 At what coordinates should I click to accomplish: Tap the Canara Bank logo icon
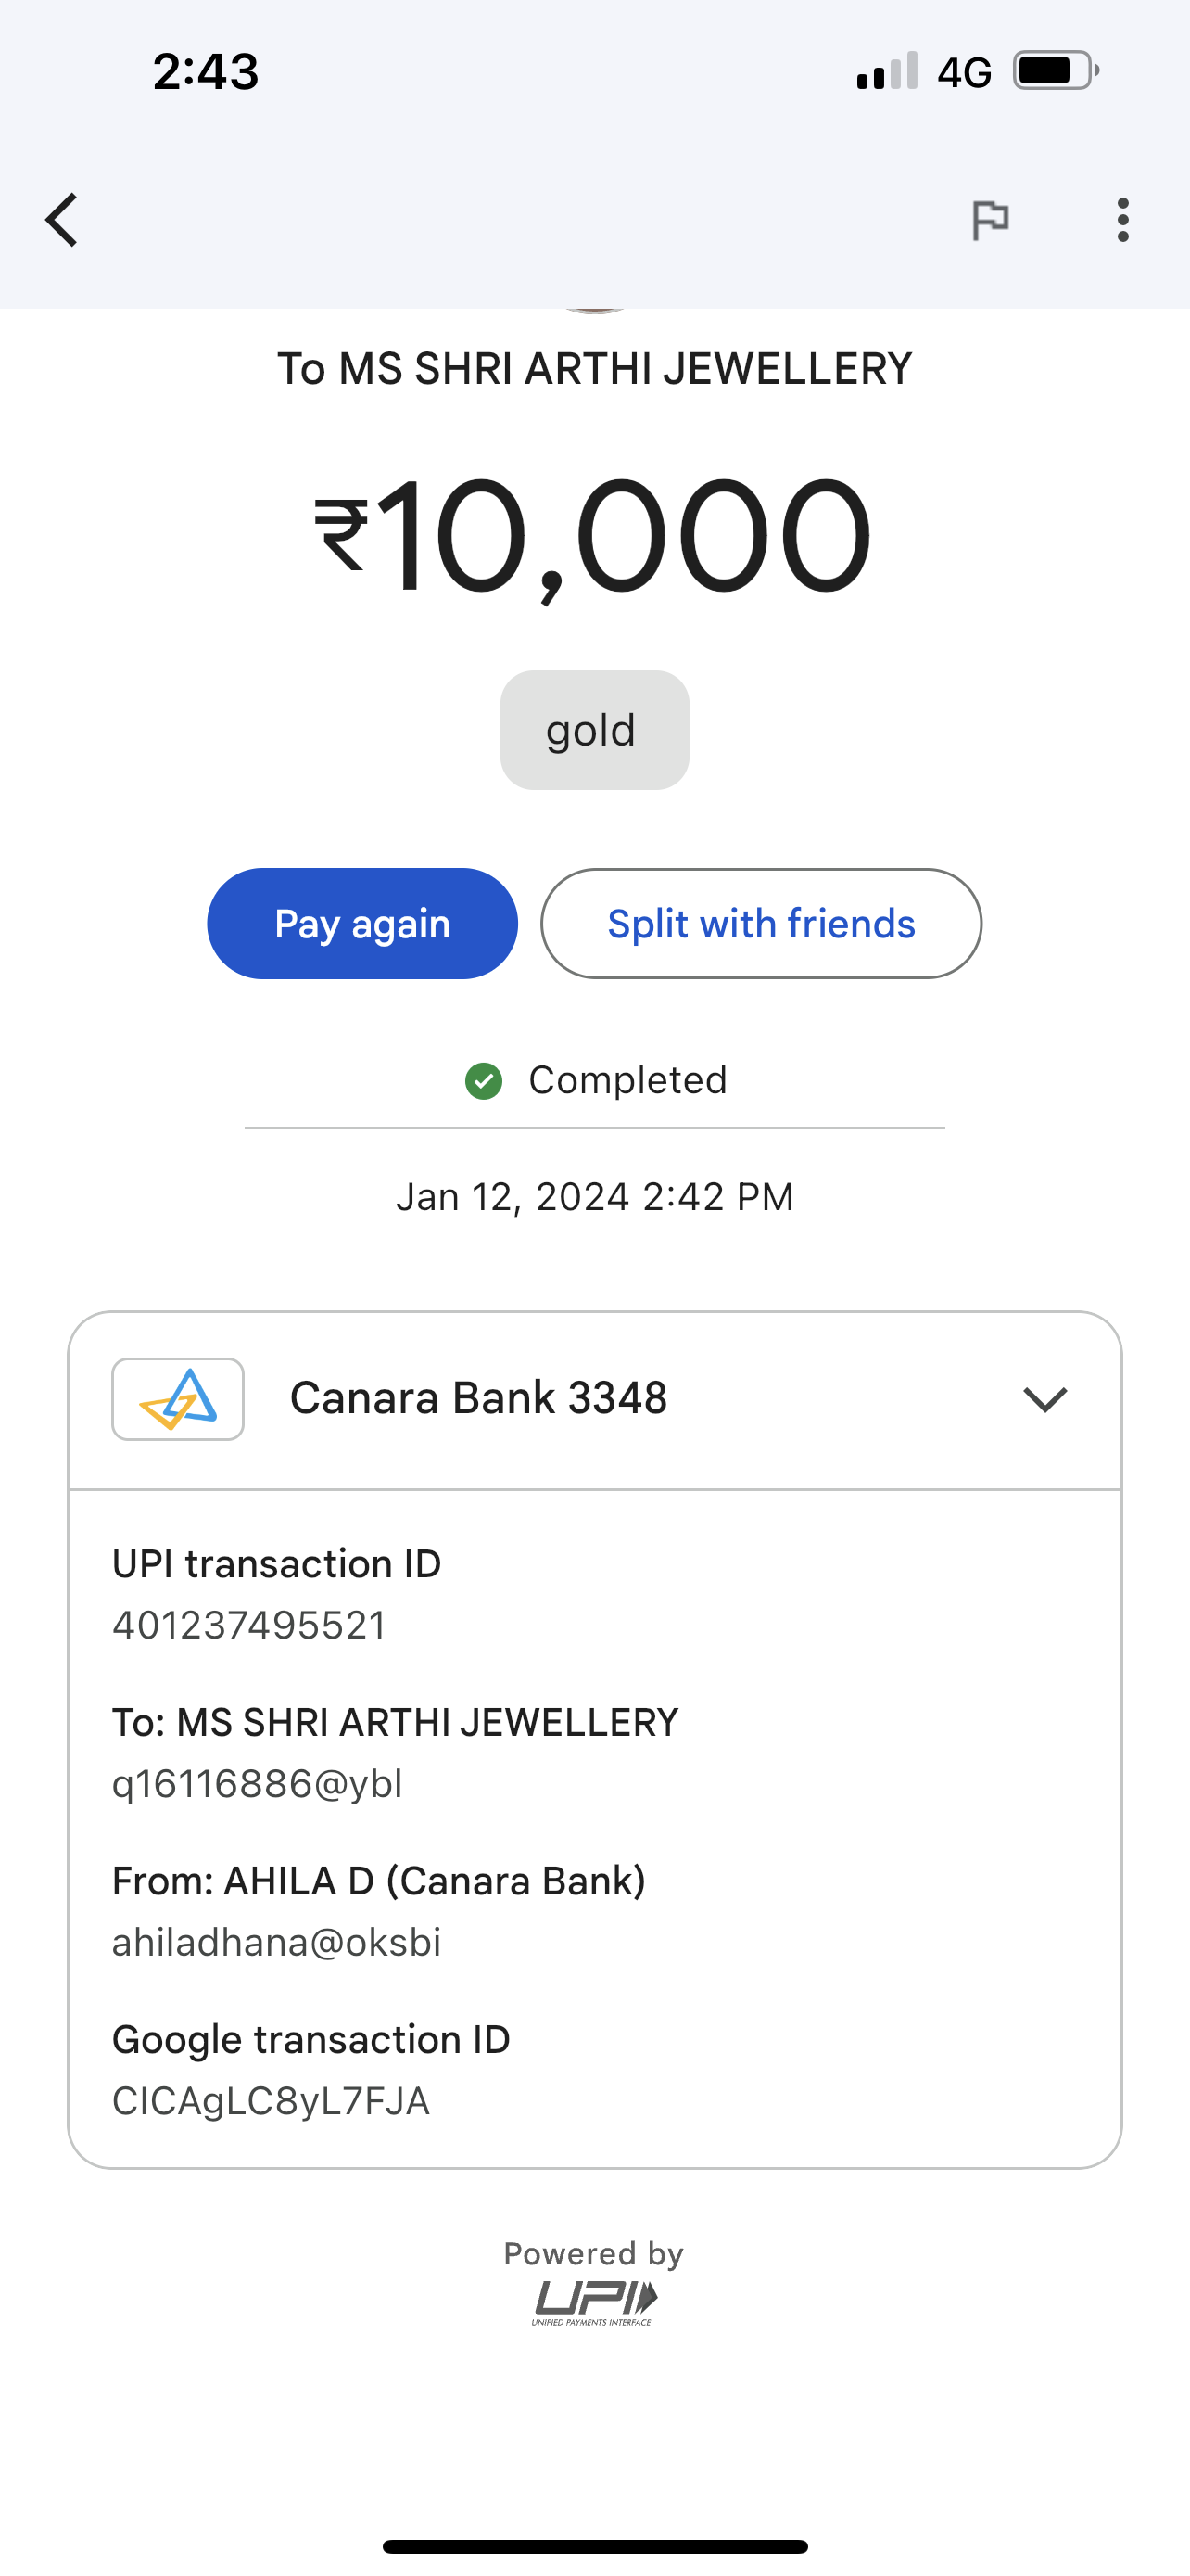178,1399
